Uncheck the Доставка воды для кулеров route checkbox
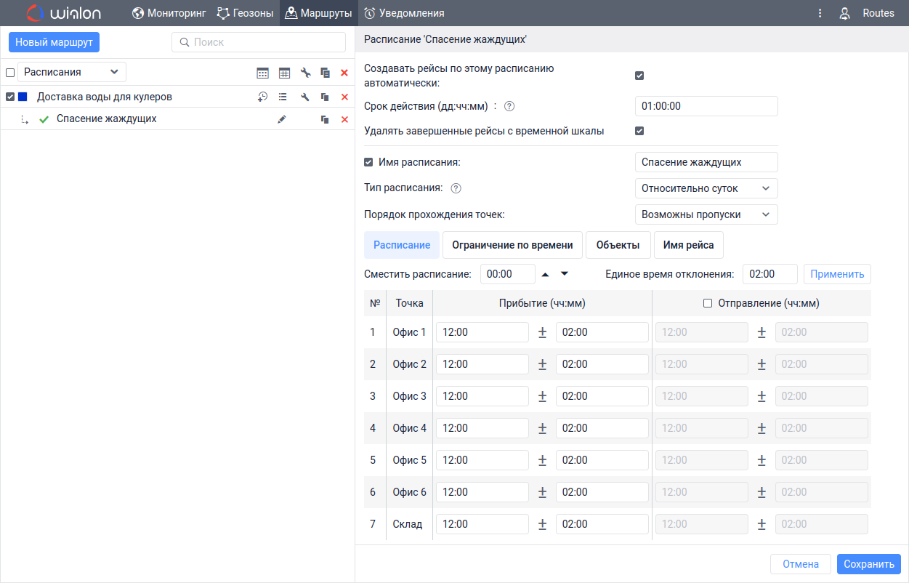Screen dimensions: 909x583 pos(10,97)
